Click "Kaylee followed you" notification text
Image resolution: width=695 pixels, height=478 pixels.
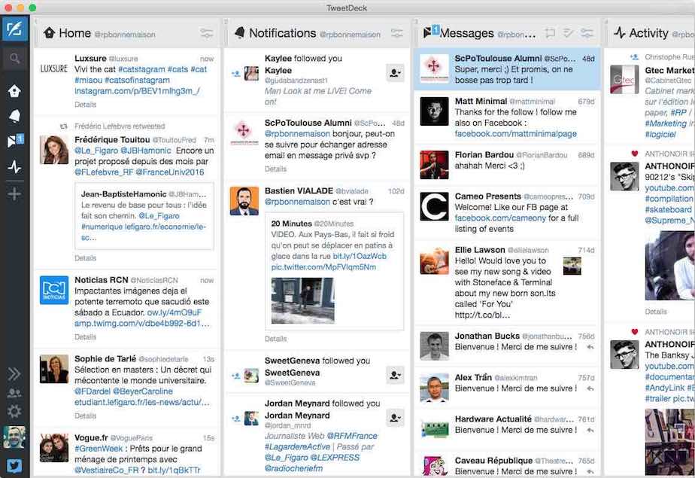(x=303, y=59)
